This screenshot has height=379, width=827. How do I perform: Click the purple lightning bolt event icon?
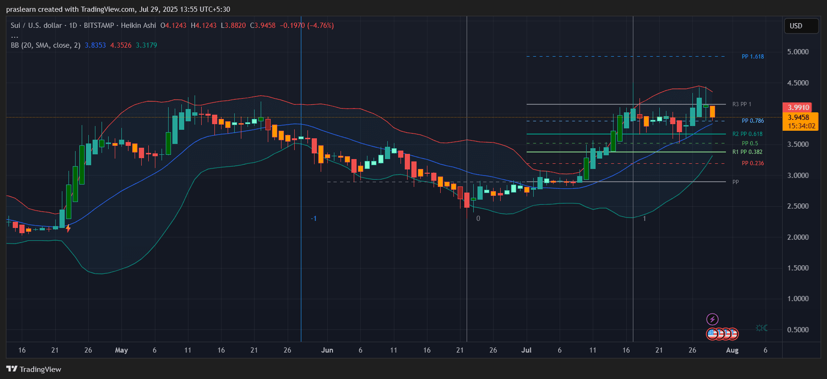tap(712, 320)
